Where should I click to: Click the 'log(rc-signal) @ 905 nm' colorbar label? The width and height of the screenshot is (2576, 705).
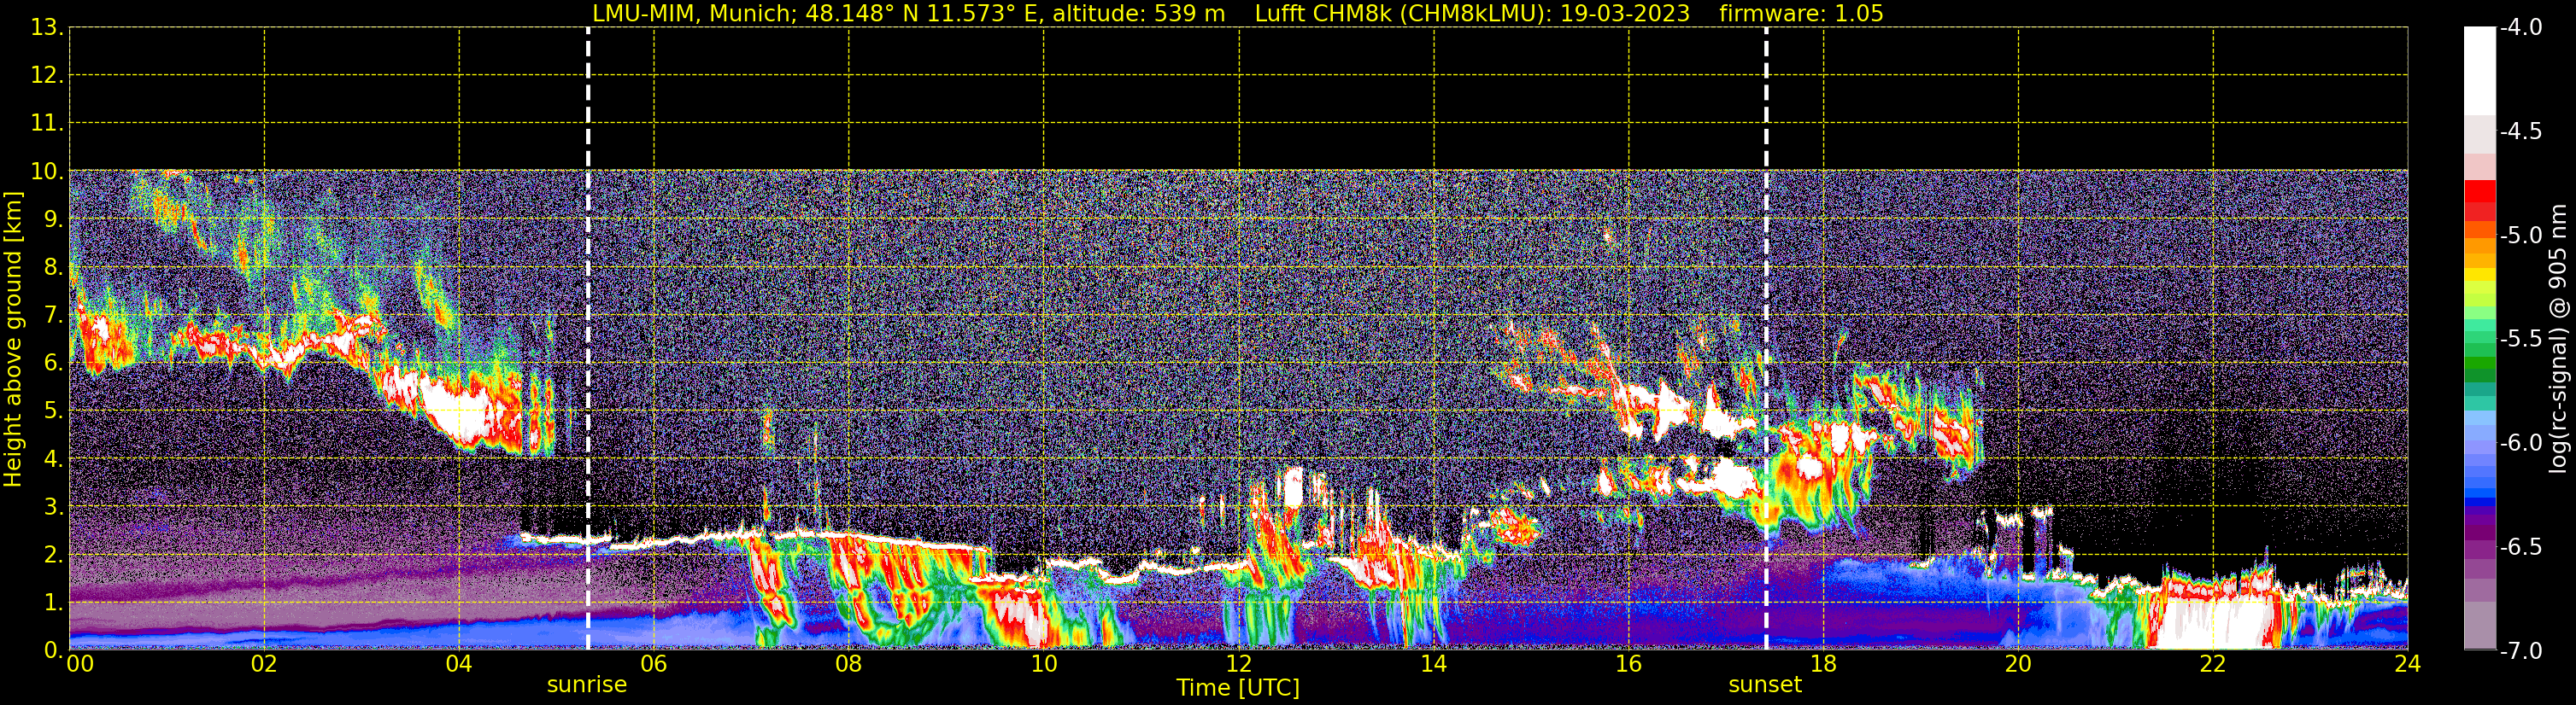[x=2557, y=339]
